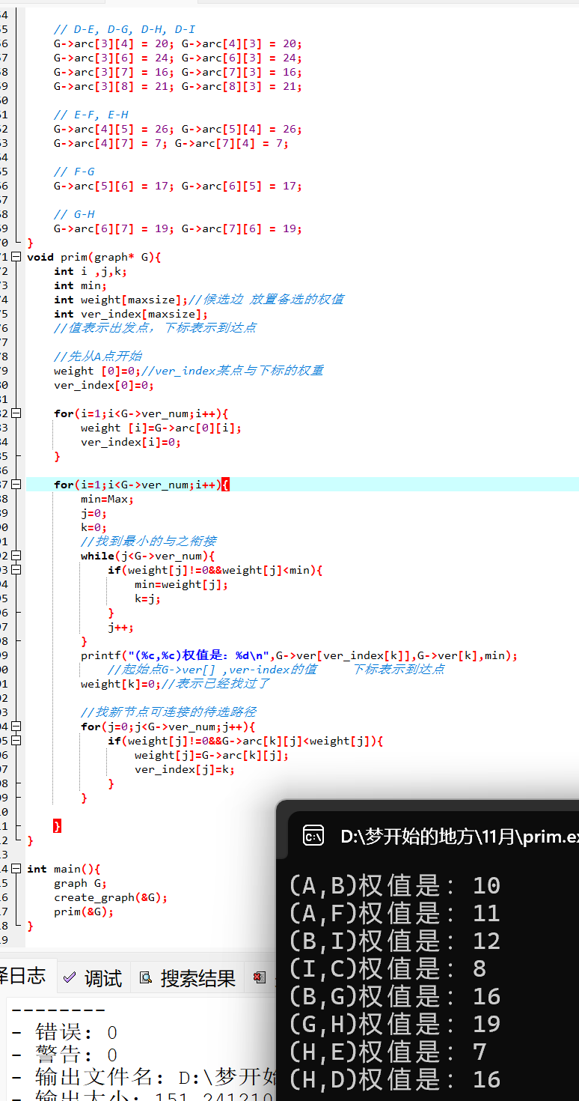Click the line 'int ver_index[maxsize];'

click(x=131, y=314)
